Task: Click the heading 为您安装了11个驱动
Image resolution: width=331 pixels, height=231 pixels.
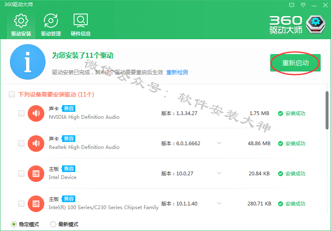Action: [x=83, y=55]
